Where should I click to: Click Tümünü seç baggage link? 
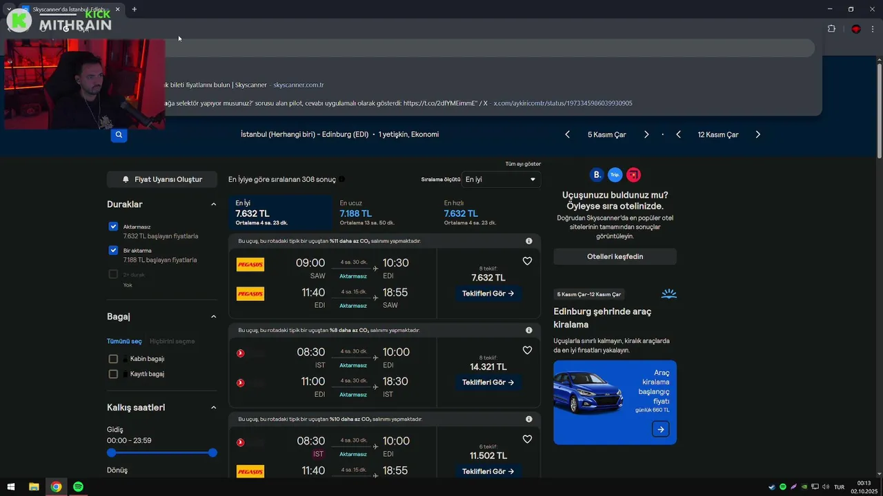124,341
